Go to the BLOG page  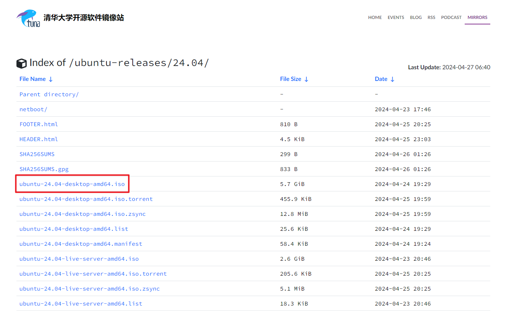[416, 18]
